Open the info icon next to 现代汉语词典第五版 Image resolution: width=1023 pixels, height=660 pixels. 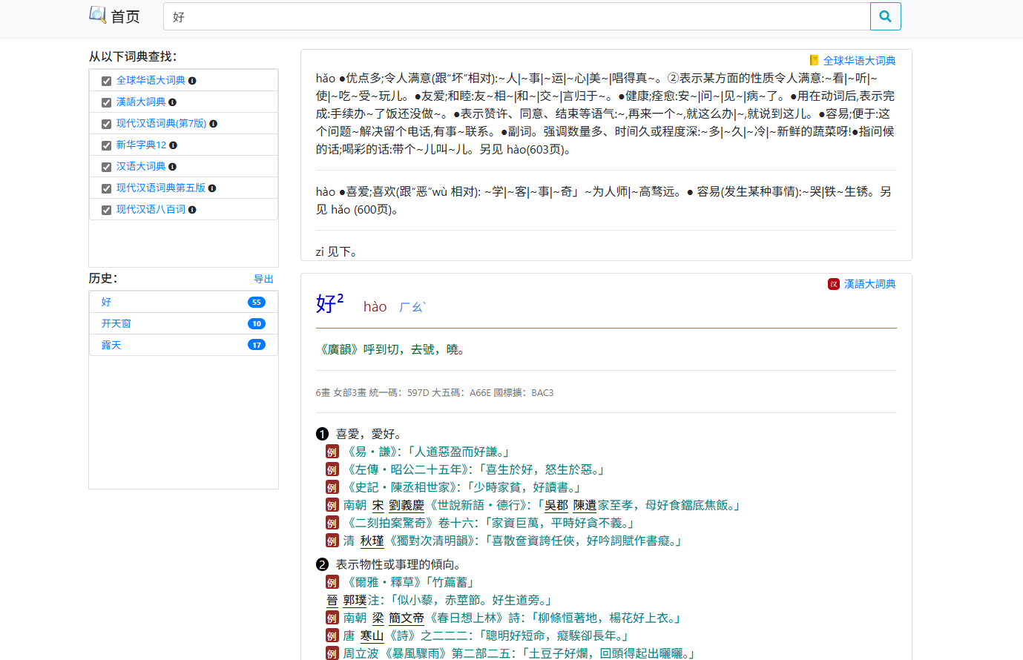[x=212, y=188]
